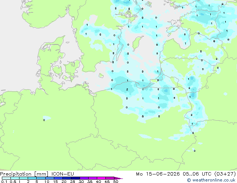Click the legend value "45"
This screenshot has height=183, width=237.
click(x=107, y=182)
